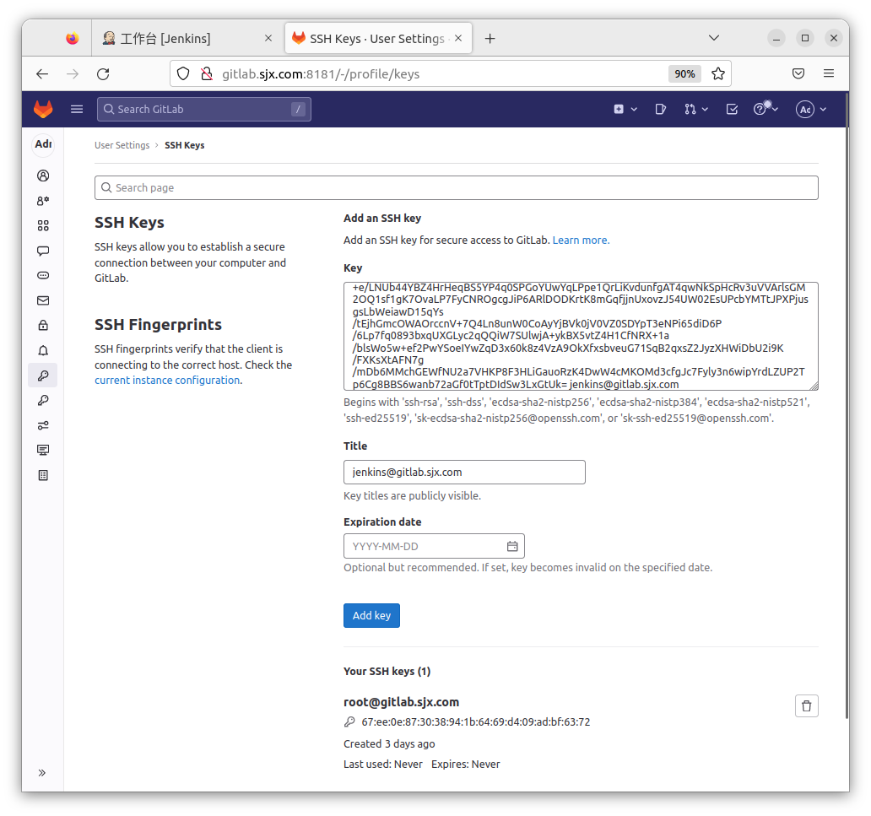Open Password settings lock icon in sidebar
Image resolution: width=871 pixels, height=816 pixels.
point(43,325)
